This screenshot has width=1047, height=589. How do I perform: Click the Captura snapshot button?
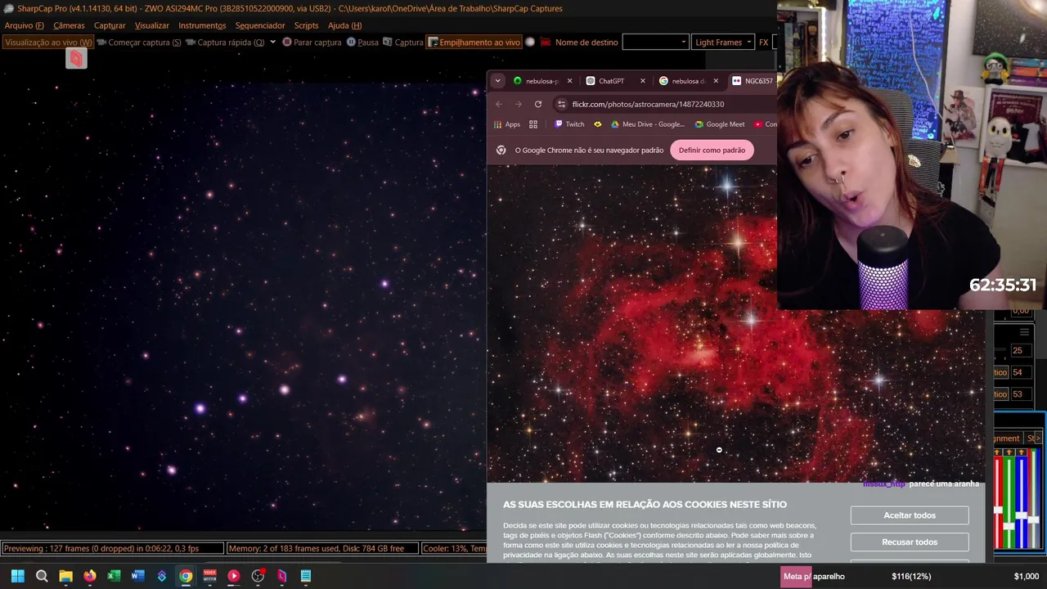tap(403, 43)
